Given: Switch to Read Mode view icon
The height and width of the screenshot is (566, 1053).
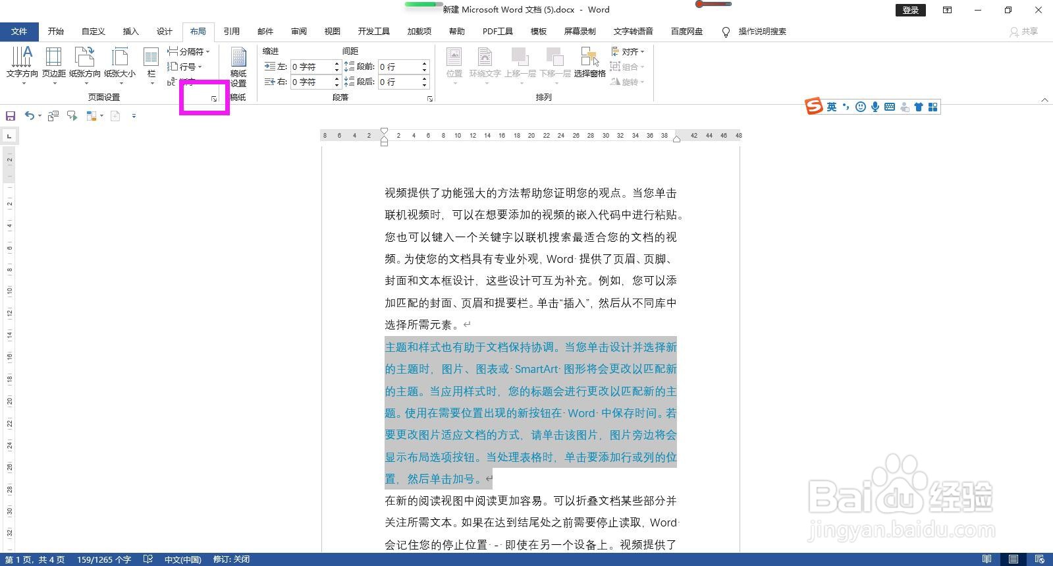Looking at the screenshot, I should click(986, 559).
